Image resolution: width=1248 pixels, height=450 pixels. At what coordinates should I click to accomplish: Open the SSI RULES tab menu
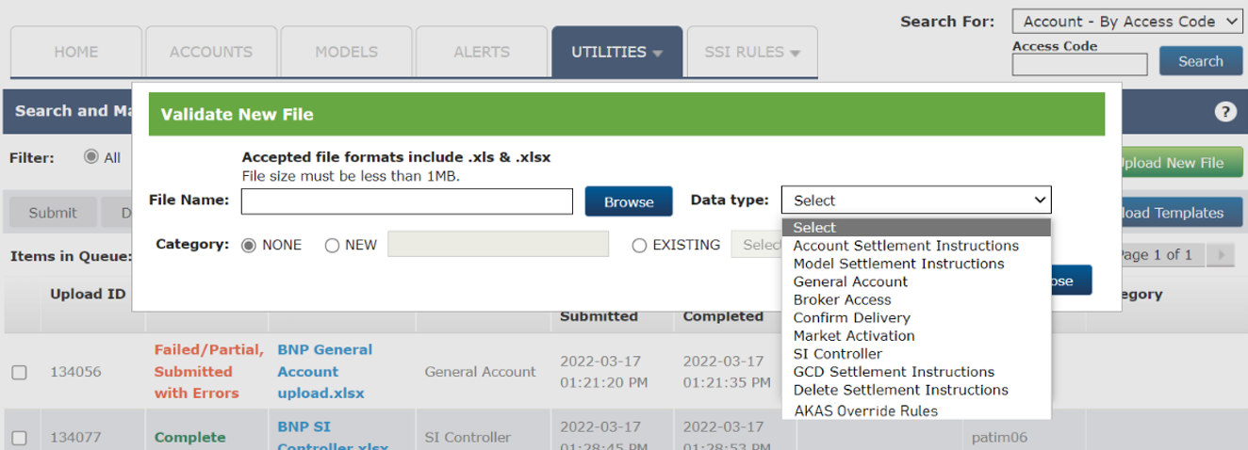click(751, 52)
